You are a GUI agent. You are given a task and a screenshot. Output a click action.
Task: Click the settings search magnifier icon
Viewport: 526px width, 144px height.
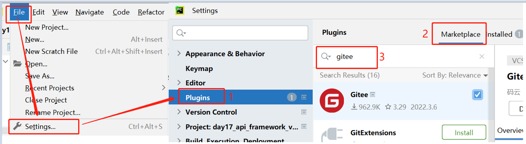pyautogui.click(x=181, y=33)
